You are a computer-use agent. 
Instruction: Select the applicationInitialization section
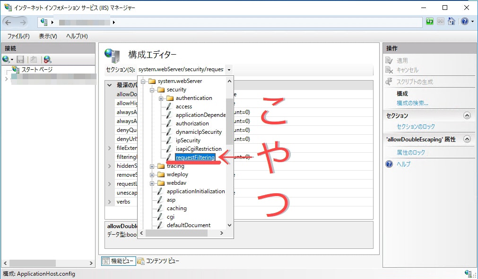point(196,191)
